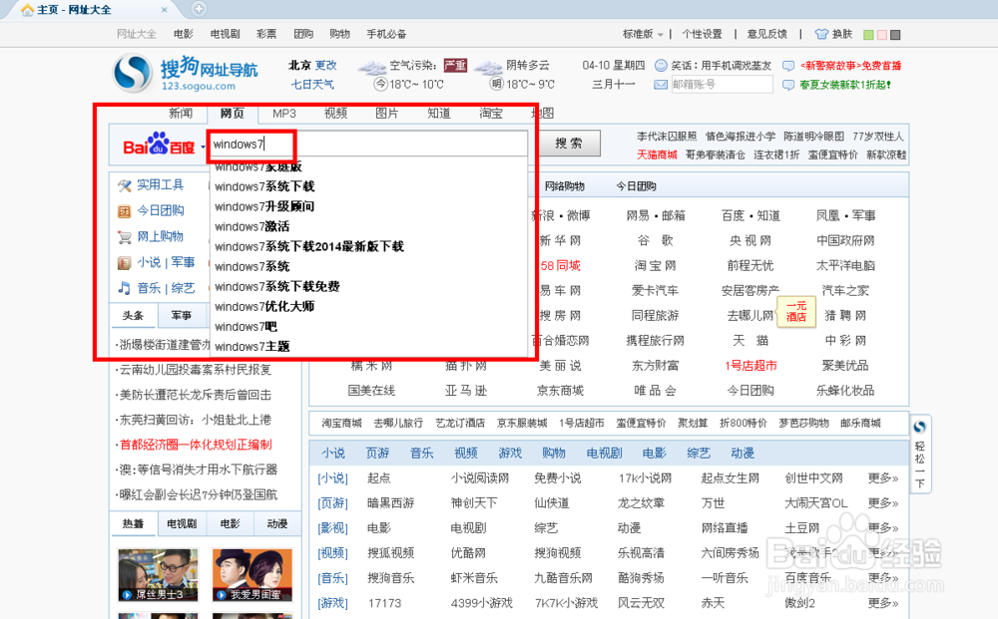Click the 邮箱账号 email input field
998x619 pixels.
[722, 85]
